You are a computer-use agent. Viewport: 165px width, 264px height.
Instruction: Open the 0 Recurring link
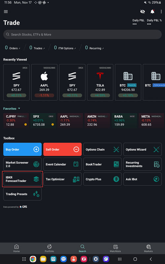point(94,48)
